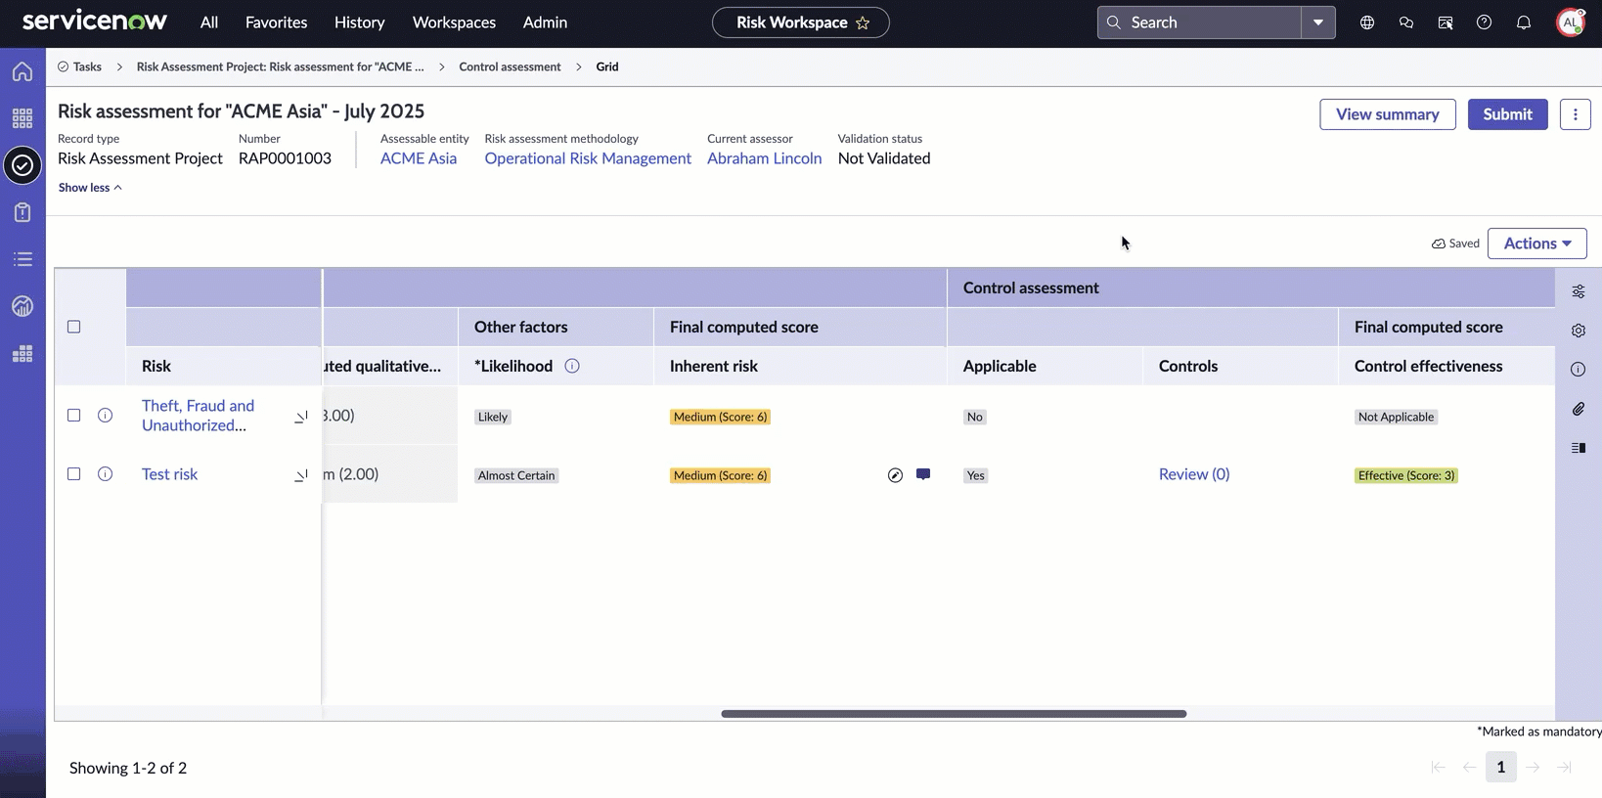Open the bottom modules grid icon in left sidebar
Image resolution: width=1602 pixels, height=798 pixels.
pyautogui.click(x=22, y=353)
